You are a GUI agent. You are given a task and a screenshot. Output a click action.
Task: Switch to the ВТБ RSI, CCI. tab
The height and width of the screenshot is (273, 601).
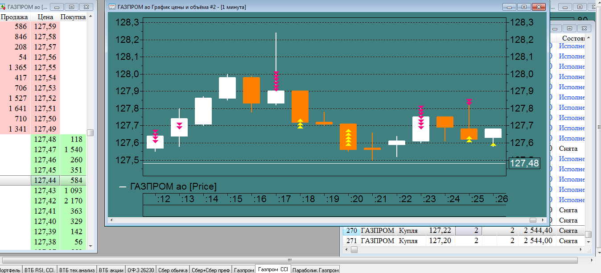coord(40,269)
